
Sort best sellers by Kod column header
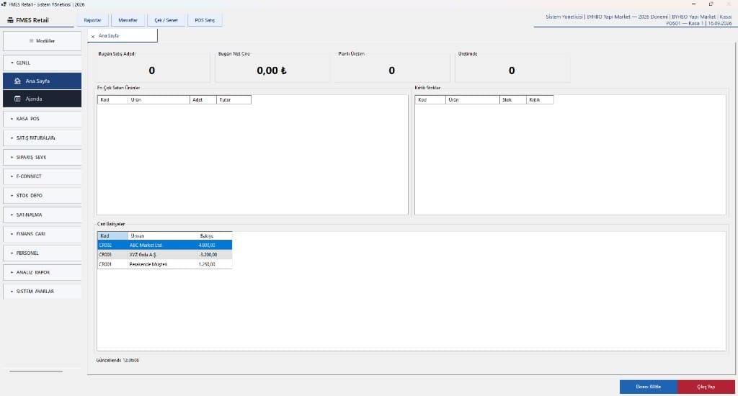[x=113, y=99]
